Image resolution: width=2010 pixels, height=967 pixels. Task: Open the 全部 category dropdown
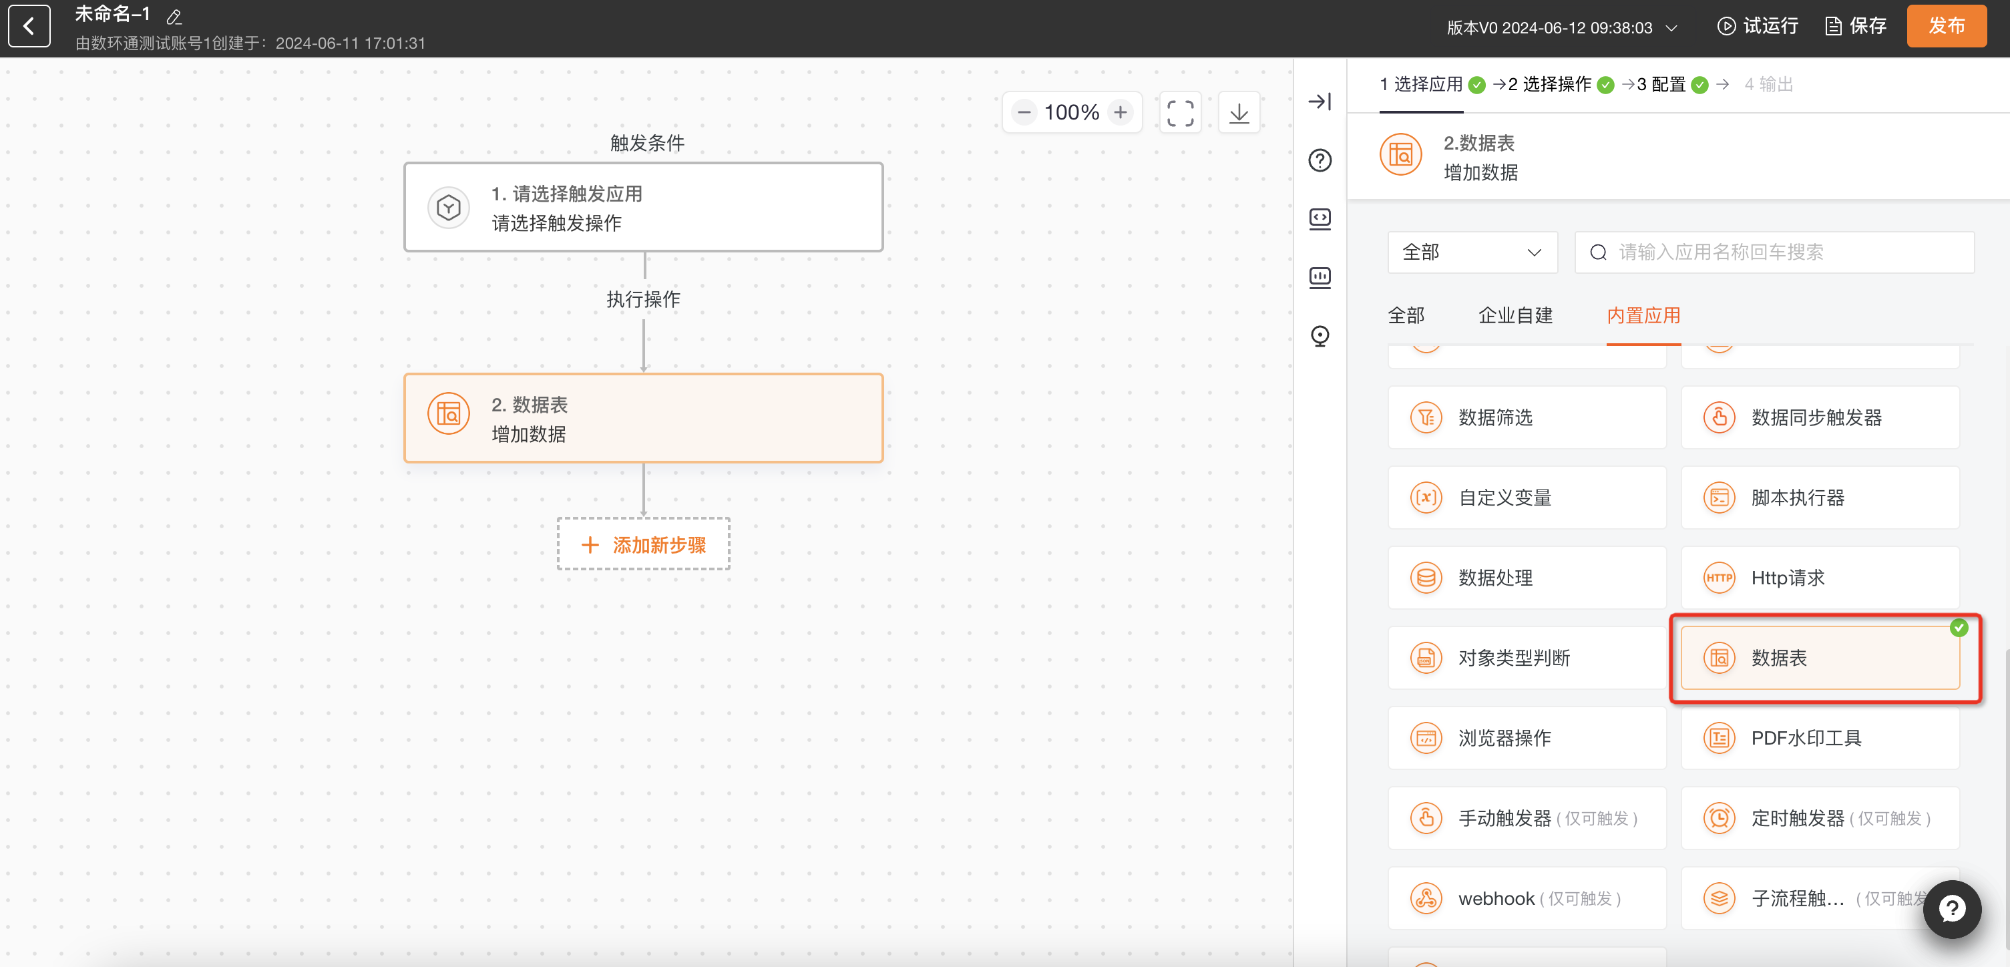pos(1472,252)
